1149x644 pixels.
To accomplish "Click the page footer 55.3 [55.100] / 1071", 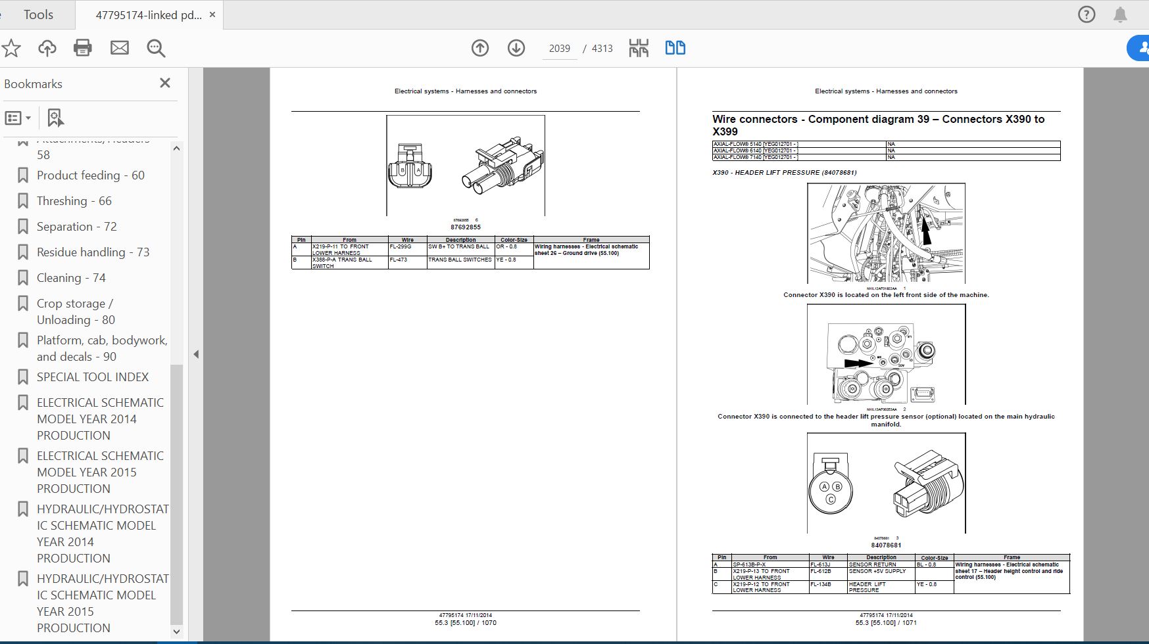I will (886, 623).
